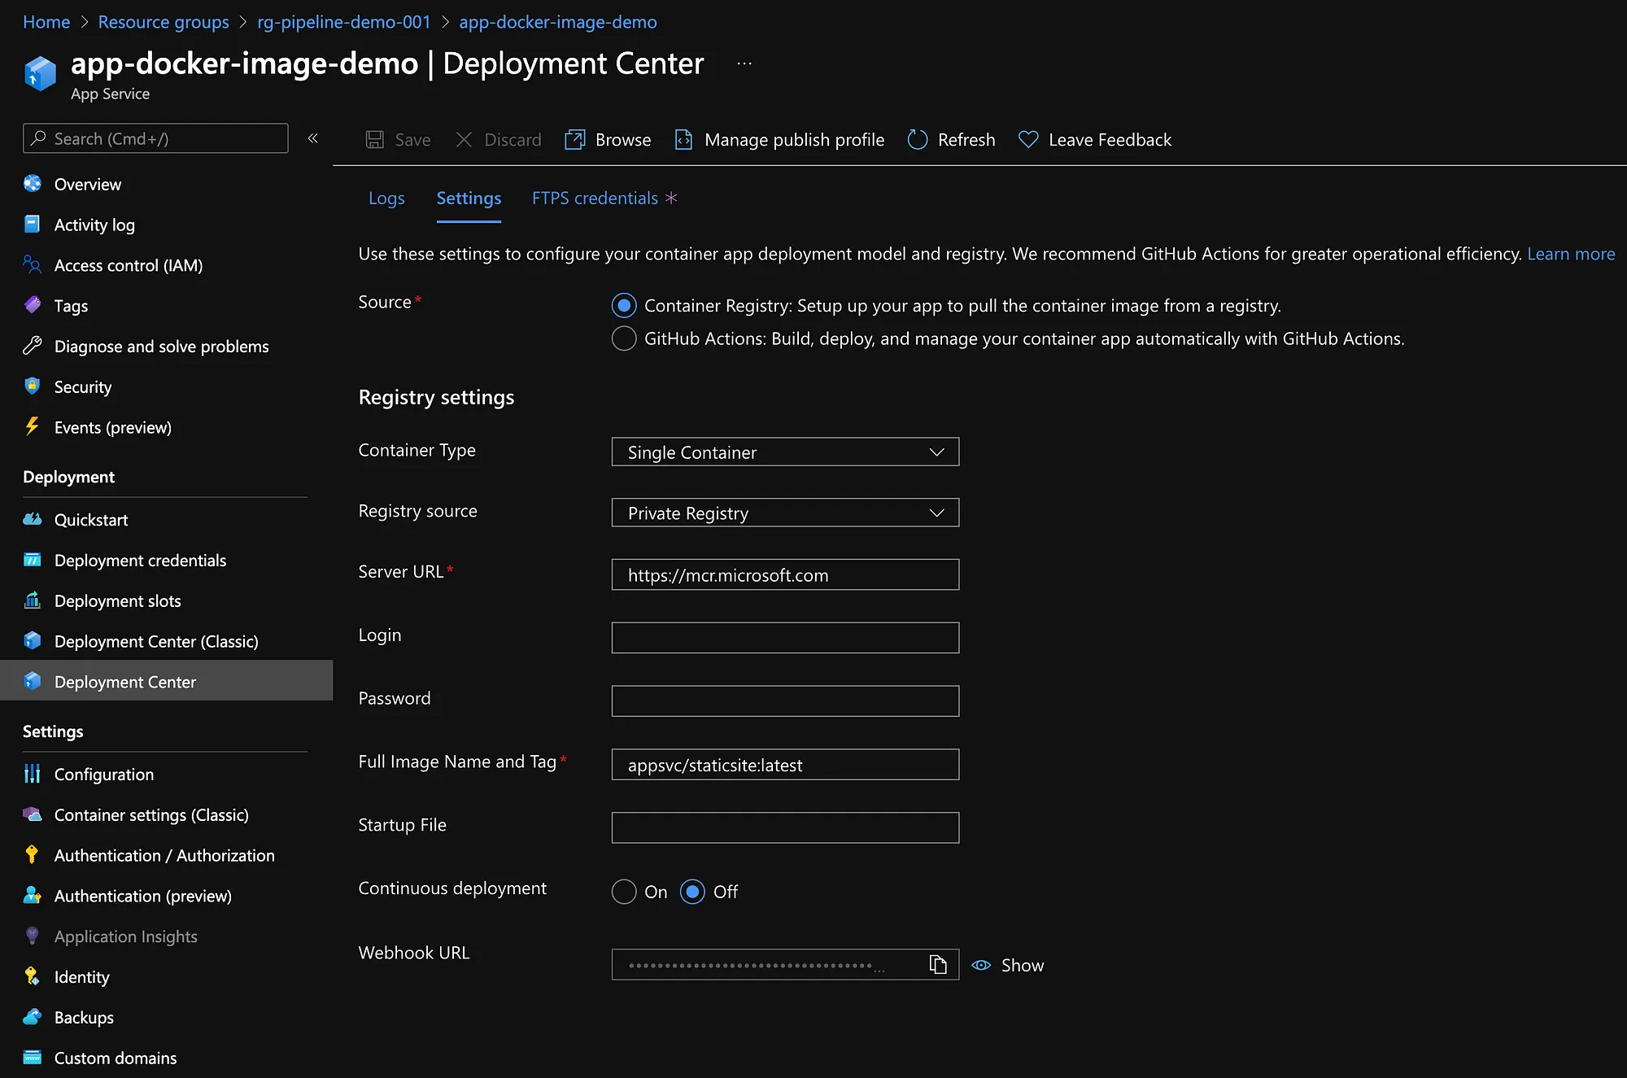Open the FTPS credentials tab
This screenshot has height=1078, width=1627.
595,199
